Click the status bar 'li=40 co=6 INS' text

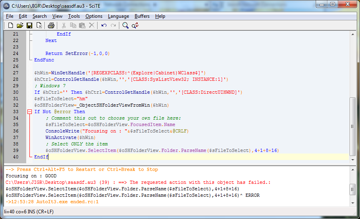[29, 211]
